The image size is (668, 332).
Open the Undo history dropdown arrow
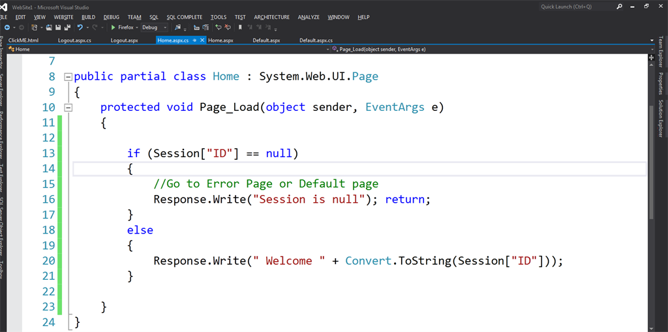[87, 27]
